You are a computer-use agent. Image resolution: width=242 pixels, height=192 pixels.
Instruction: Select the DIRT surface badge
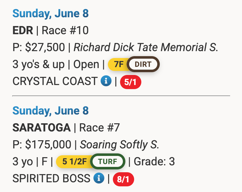point(143,65)
